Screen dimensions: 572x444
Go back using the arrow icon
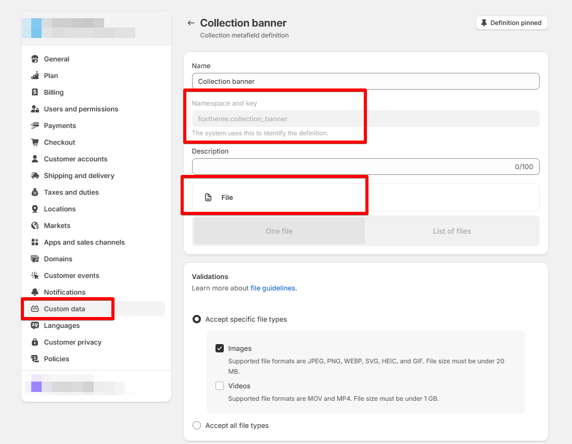tap(191, 23)
